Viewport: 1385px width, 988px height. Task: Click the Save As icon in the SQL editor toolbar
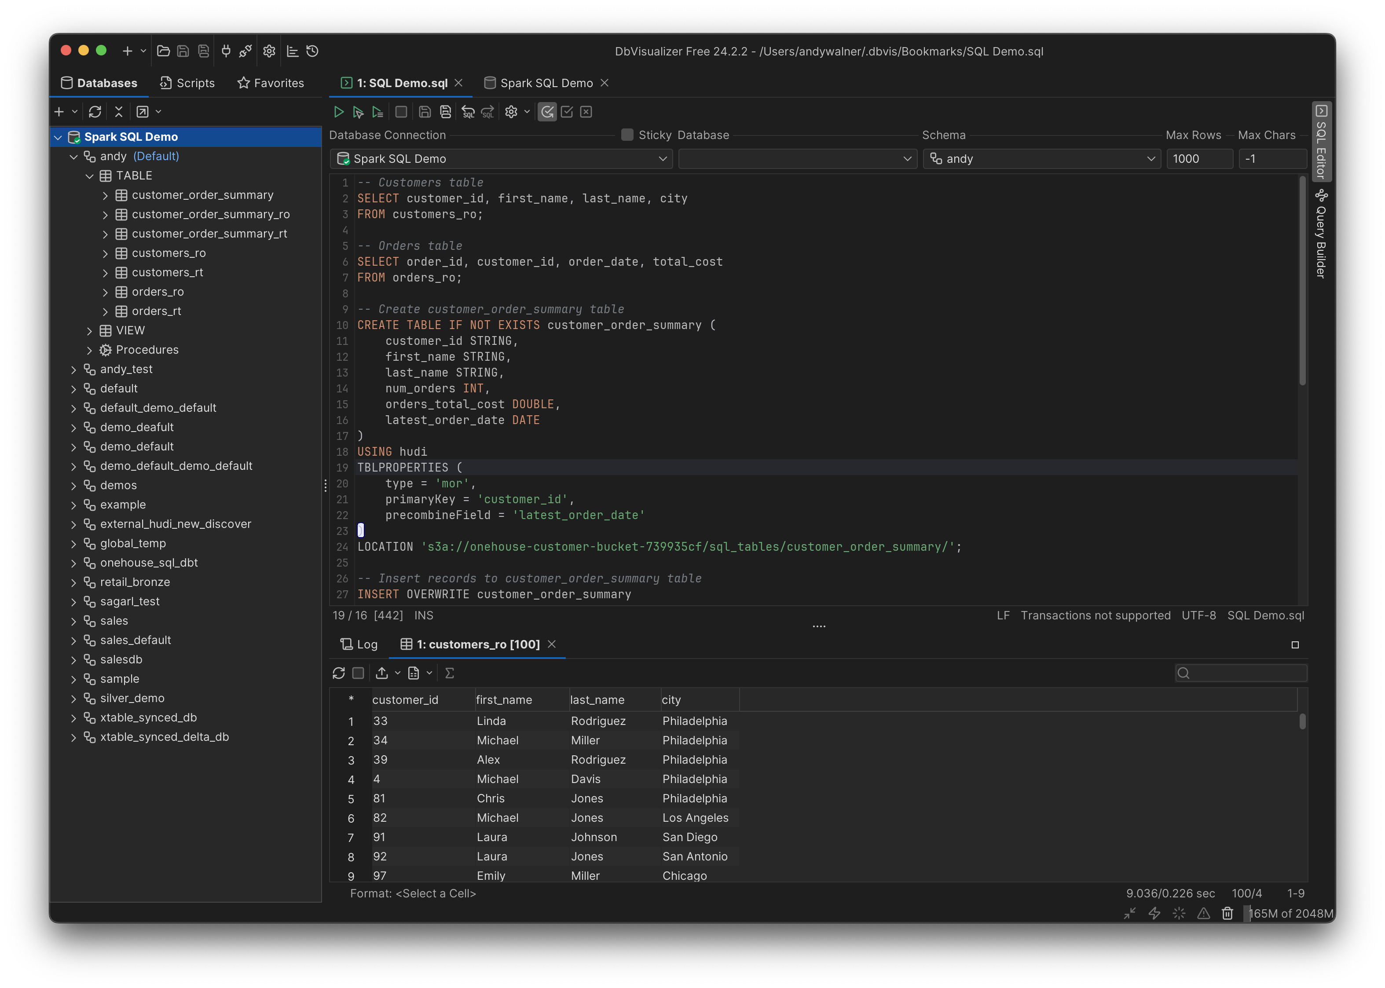[445, 112]
